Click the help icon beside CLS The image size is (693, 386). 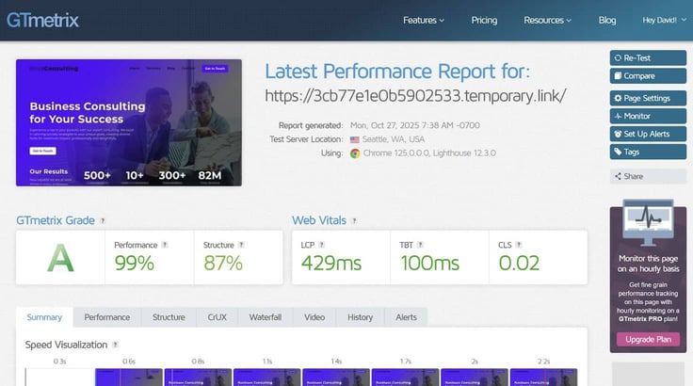[x=519, y=245]
